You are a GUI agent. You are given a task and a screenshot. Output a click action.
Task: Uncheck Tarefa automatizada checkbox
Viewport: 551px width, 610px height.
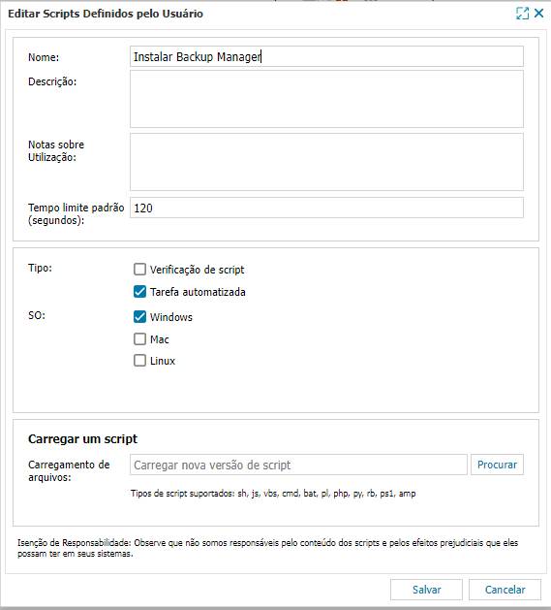point(139,291)
